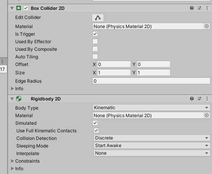This screenshot has height=174, width=212.
Task: Click the Size X input field
Action: tap(114, 72)
